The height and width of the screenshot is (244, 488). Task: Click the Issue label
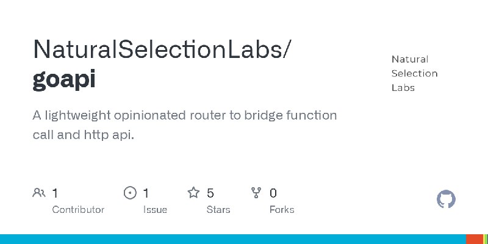click(155, 209)
